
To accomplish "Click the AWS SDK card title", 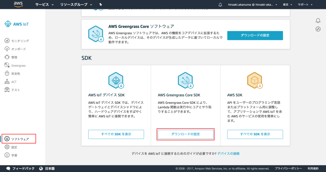I will tap(235, 95).
